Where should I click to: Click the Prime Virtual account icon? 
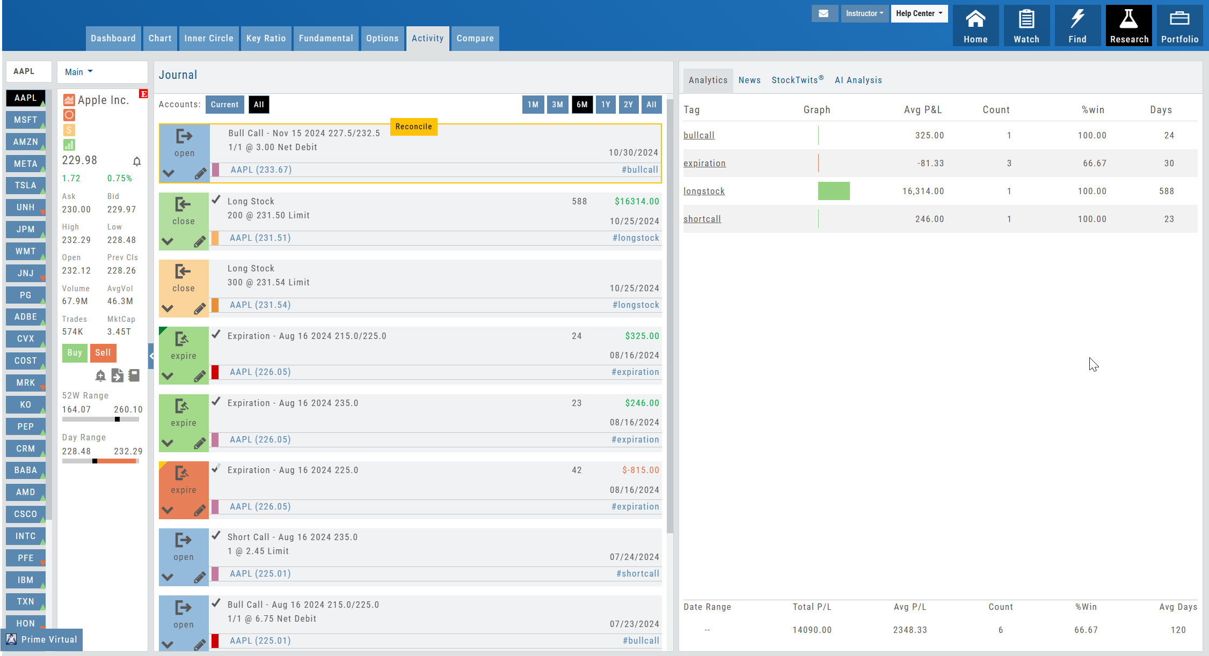pos(11,639)
